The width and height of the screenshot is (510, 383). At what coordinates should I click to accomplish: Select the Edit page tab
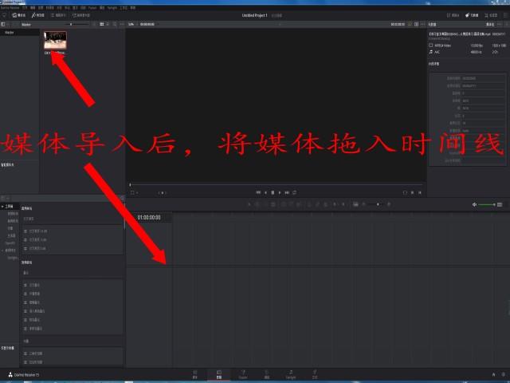pyautogui.click(x=219, y=374)
